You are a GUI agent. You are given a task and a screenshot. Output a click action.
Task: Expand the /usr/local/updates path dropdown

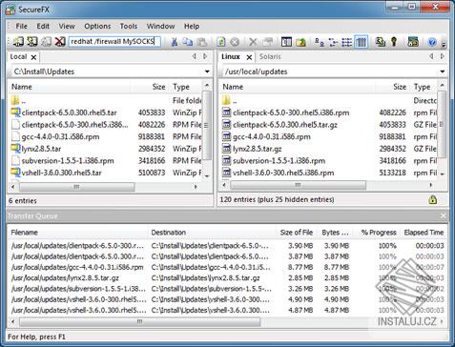tap(443, 71)
